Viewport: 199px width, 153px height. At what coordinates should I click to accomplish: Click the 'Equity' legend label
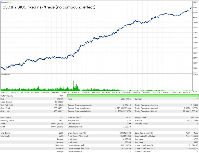9,2
